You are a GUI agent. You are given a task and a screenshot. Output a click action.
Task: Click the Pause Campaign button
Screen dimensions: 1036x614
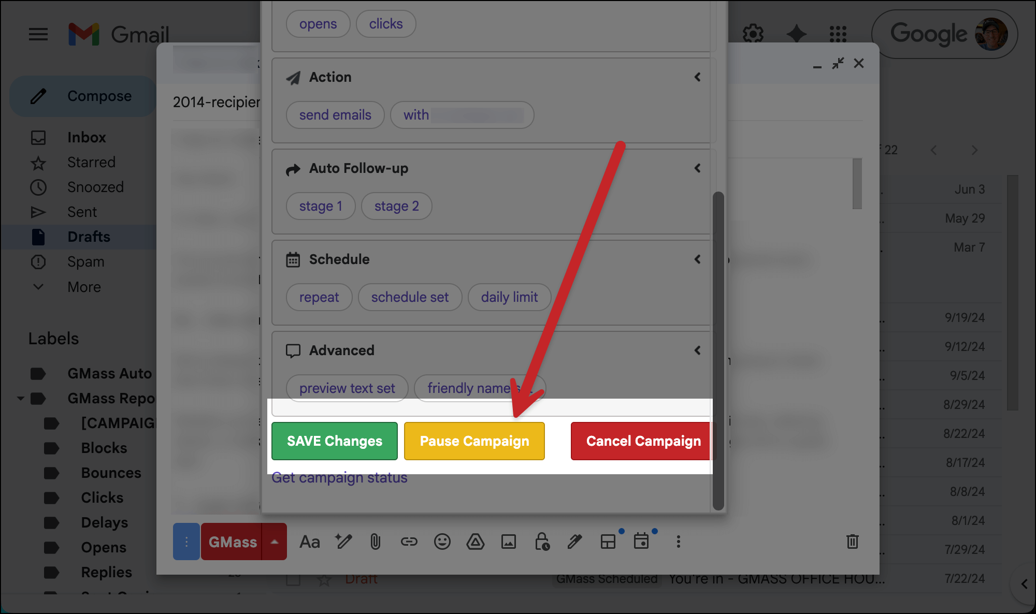(x=474, y=441)
